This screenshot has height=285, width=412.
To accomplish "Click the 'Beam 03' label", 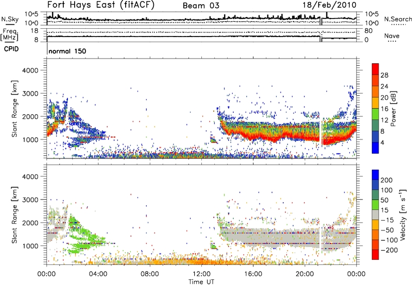I will point(201,6).
